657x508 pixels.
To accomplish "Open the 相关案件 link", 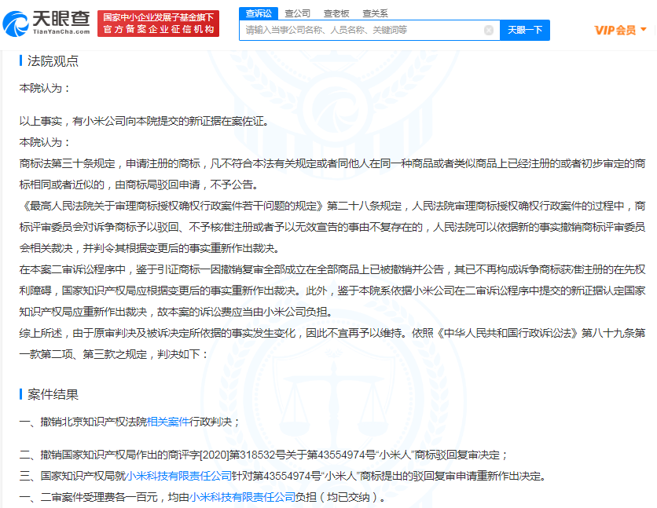I will click(x=168, y=422).
